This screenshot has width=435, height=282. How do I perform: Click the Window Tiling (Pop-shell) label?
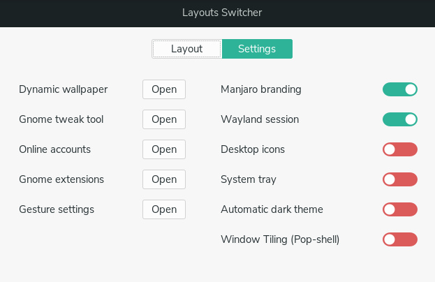pyautogui.click(x=280, y=239)
